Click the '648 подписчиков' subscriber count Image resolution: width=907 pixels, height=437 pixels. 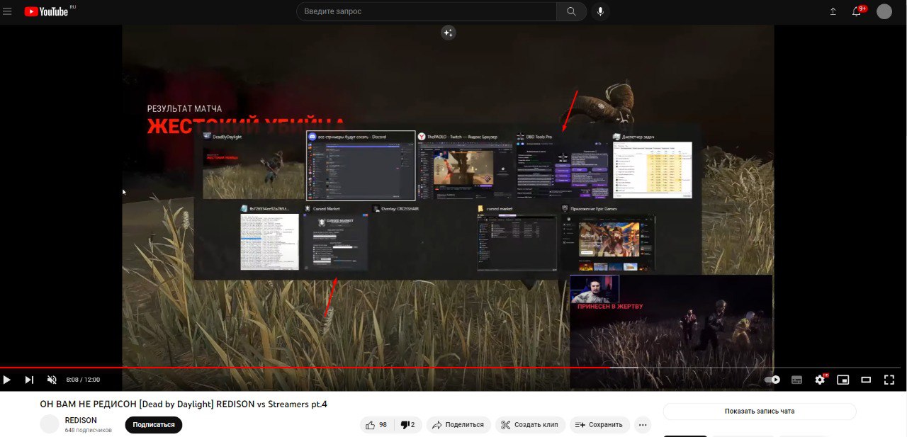pyautogui.click(x=89, y=430)
